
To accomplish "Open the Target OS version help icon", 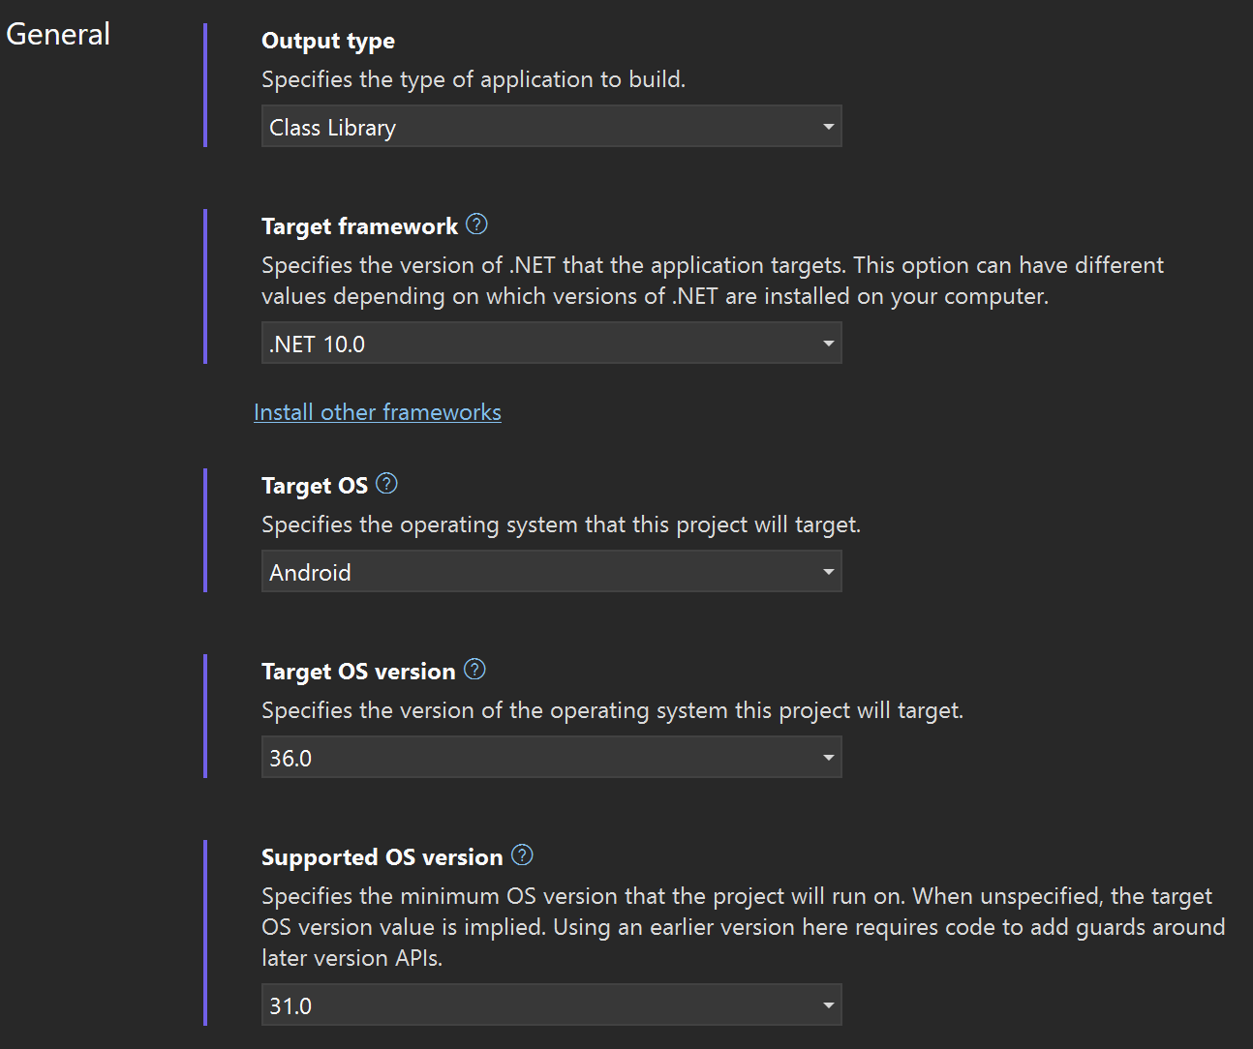I will [474, 670].
